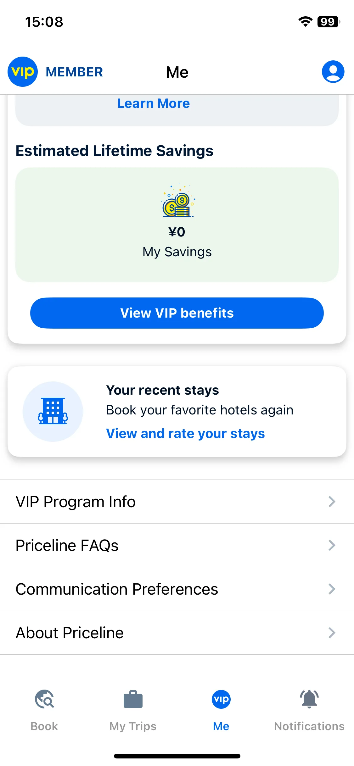Open Priceline FAQs chevron arrow
Viewport: 354px width, 766px height.
pos(332,545)
